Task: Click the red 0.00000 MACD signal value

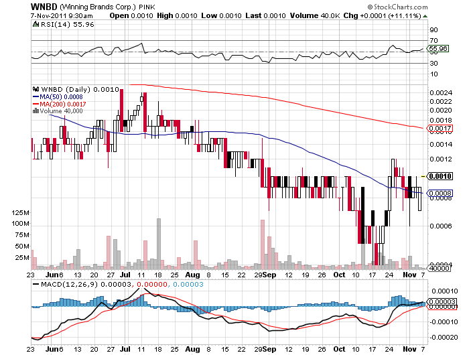Action: [x=151, y=284]
